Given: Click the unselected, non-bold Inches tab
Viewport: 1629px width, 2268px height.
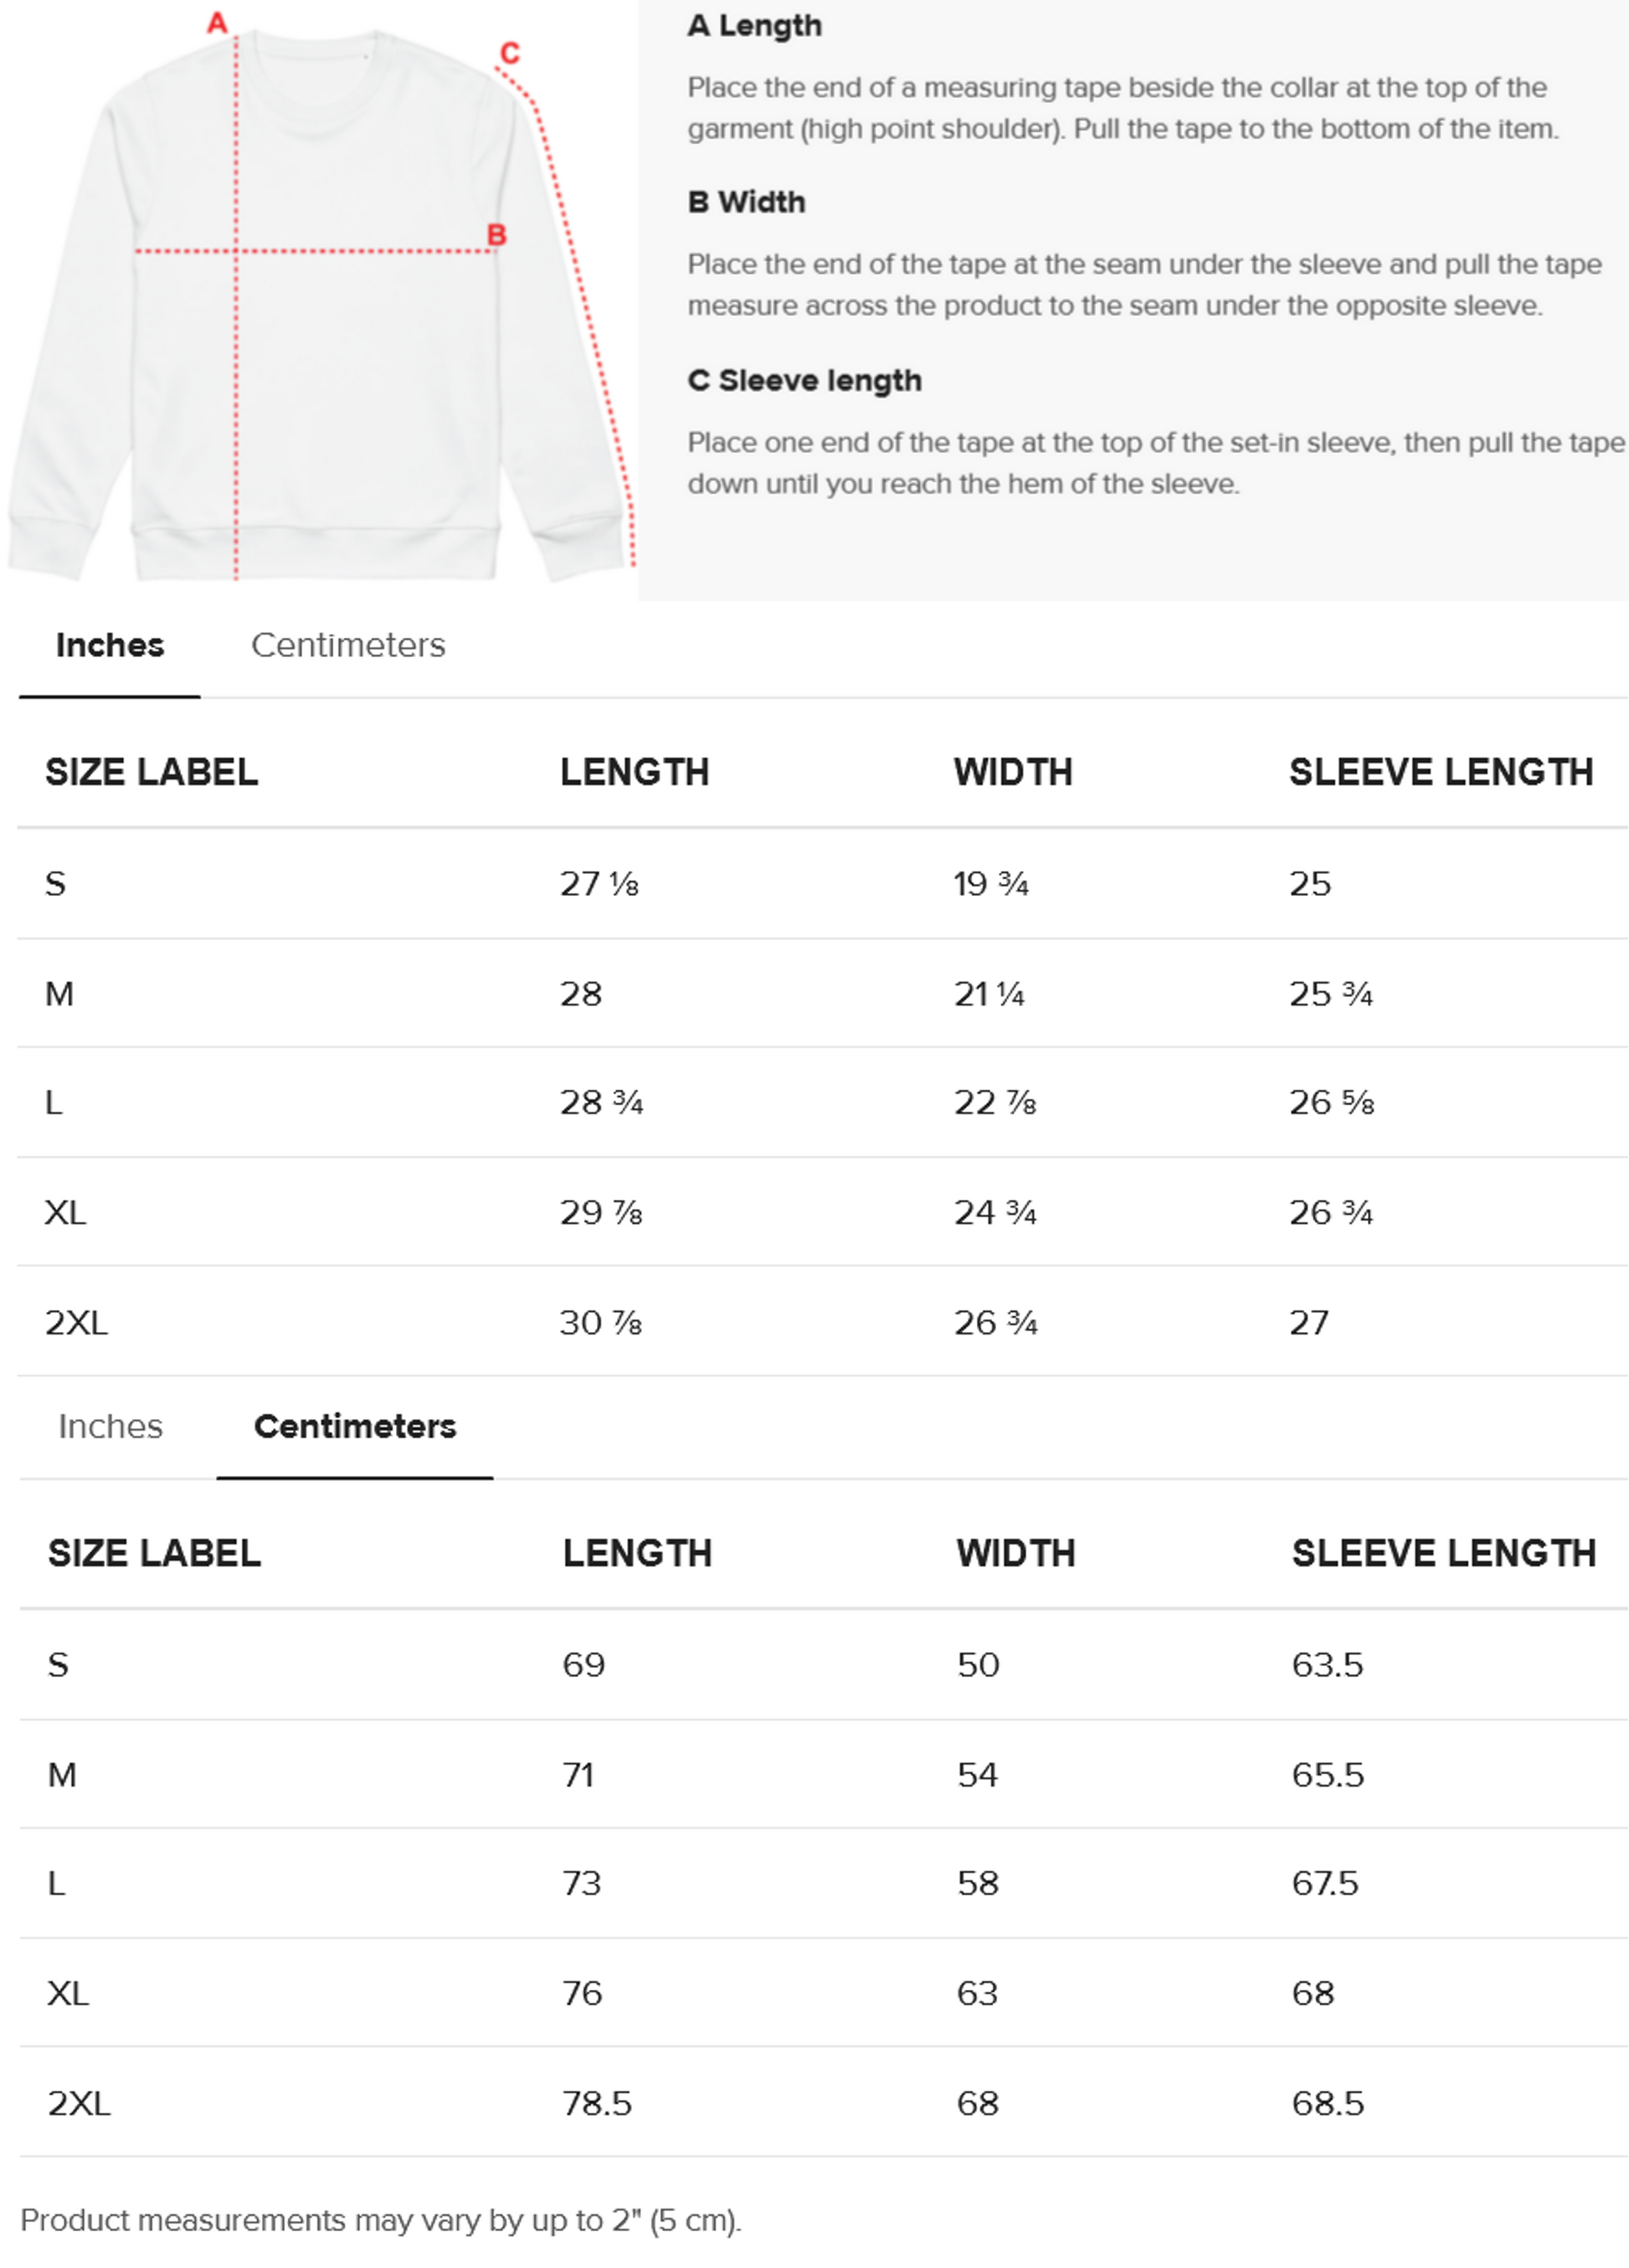Looking at the screenshot, I should click(110, 1426).
